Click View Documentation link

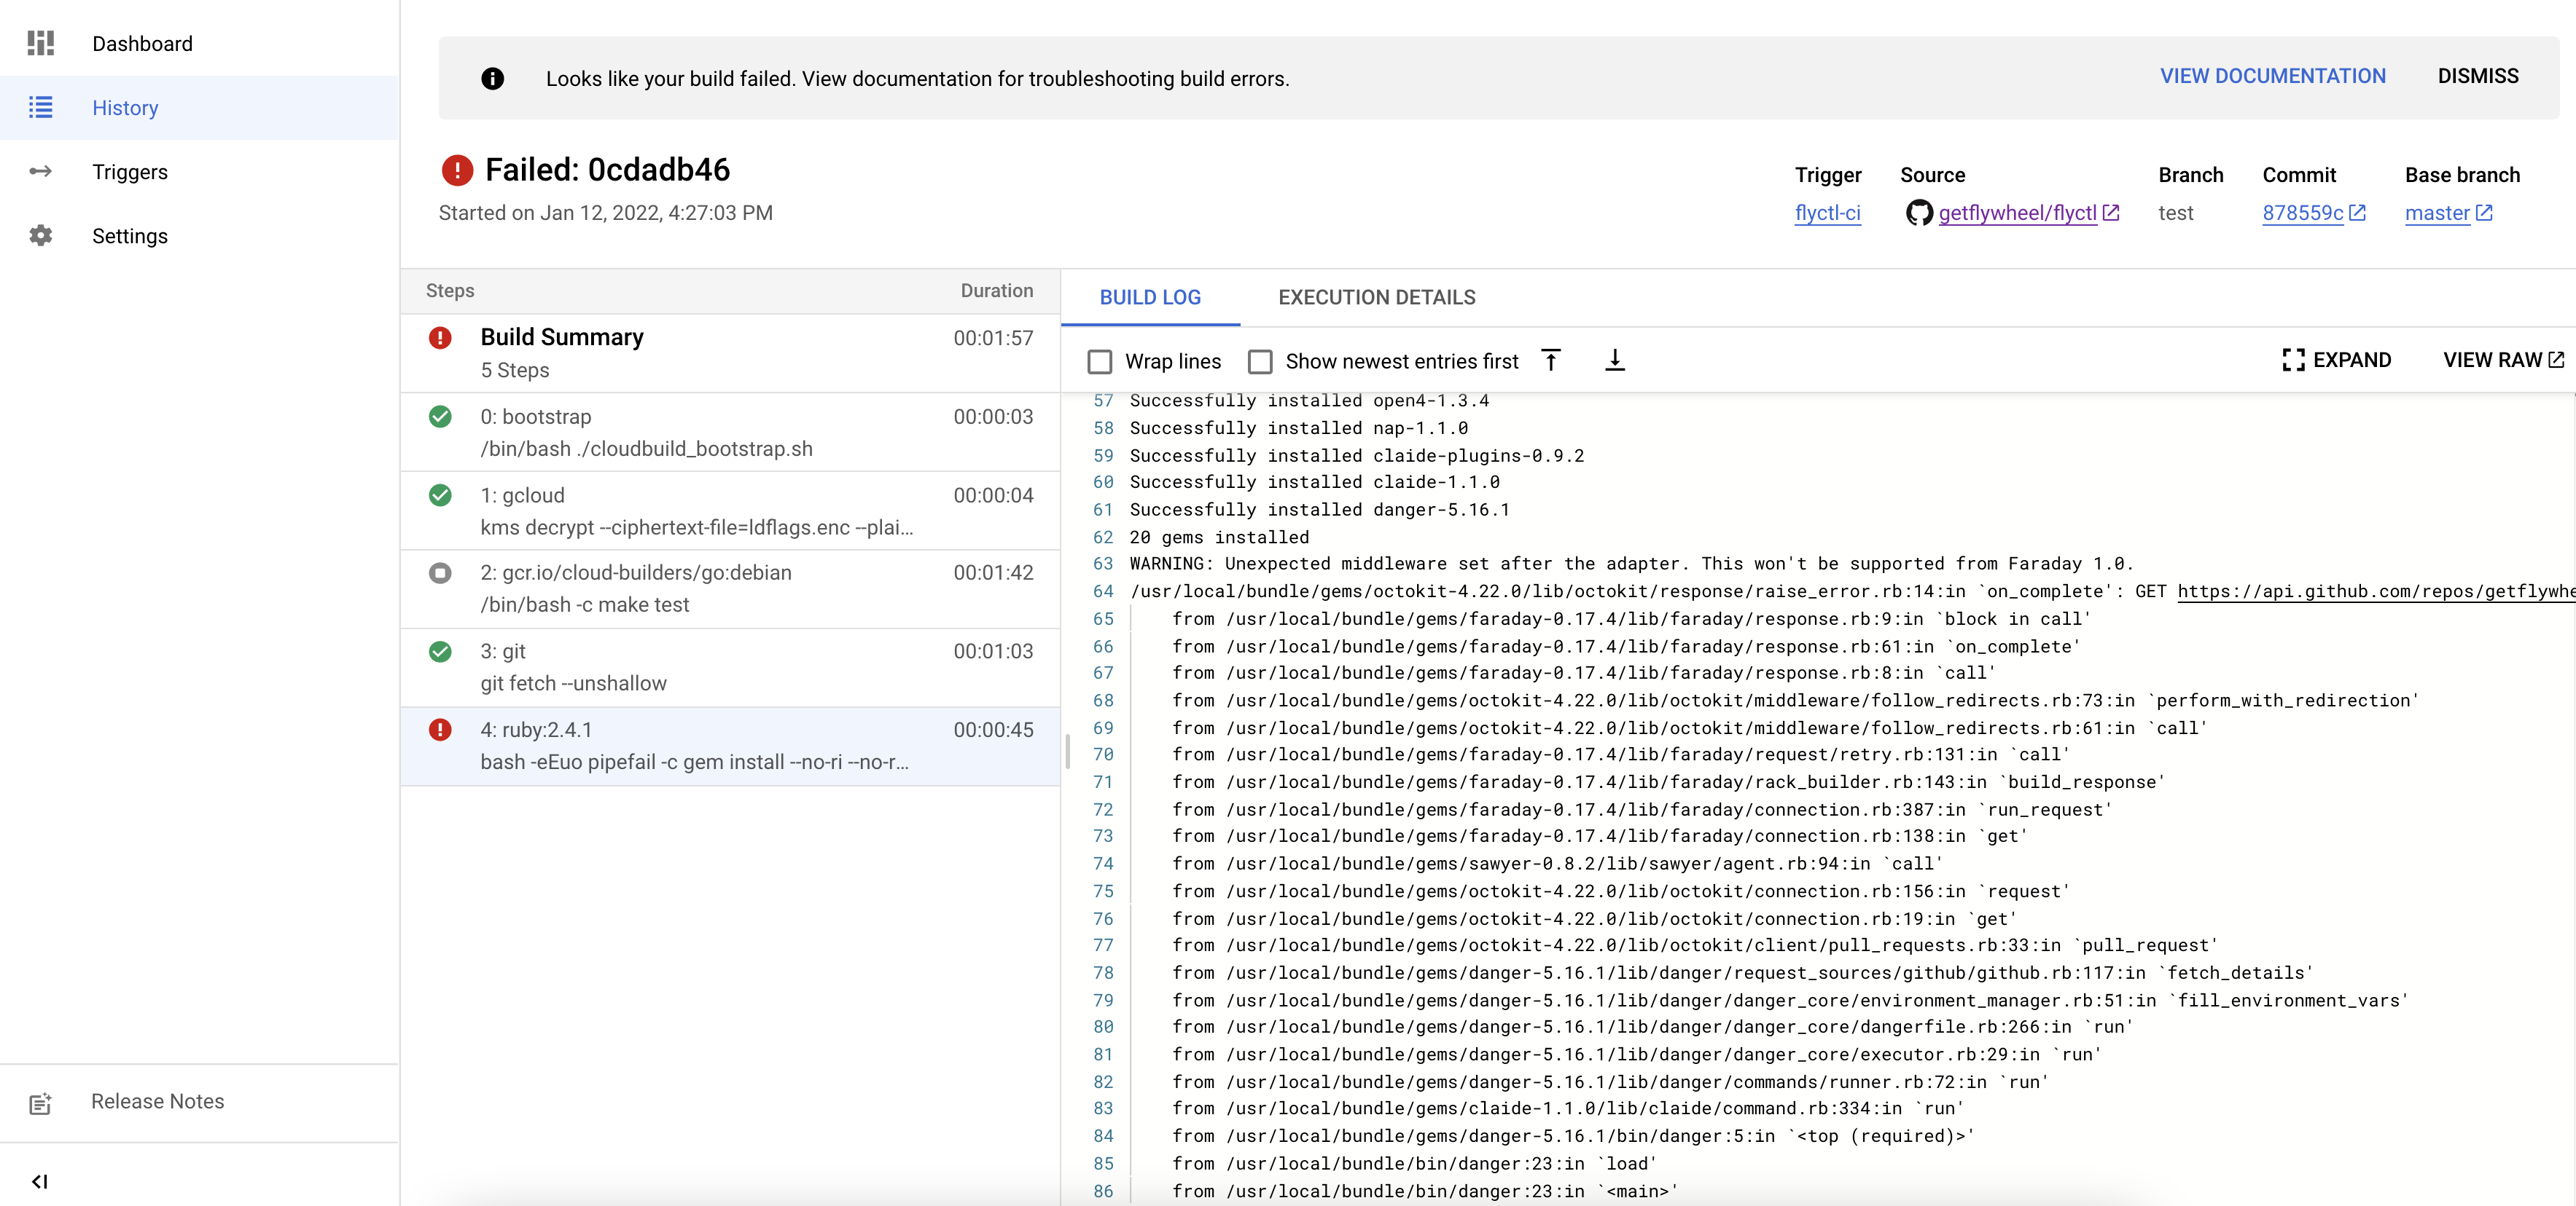[2272, 77]
